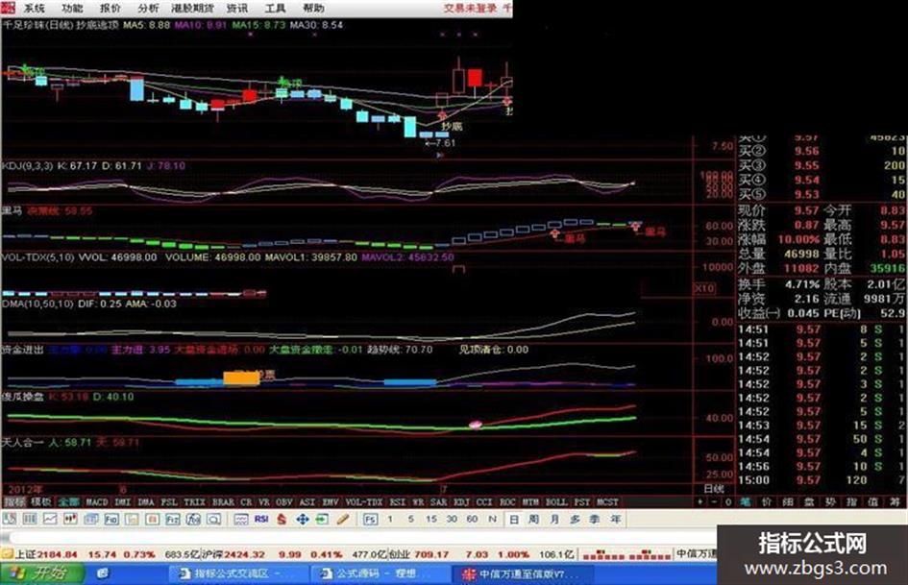908x585 pixels.
Task: Switch indicator to OBV
Action: (x=283, y=501)
